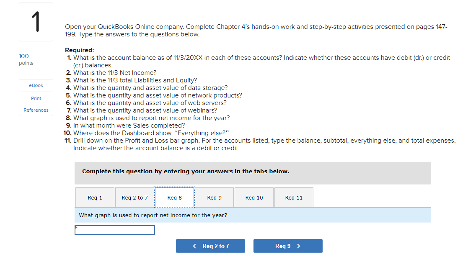Open the Req 8 tab
This screenshot has height=256, width=468.
click(x=174, y=197)
